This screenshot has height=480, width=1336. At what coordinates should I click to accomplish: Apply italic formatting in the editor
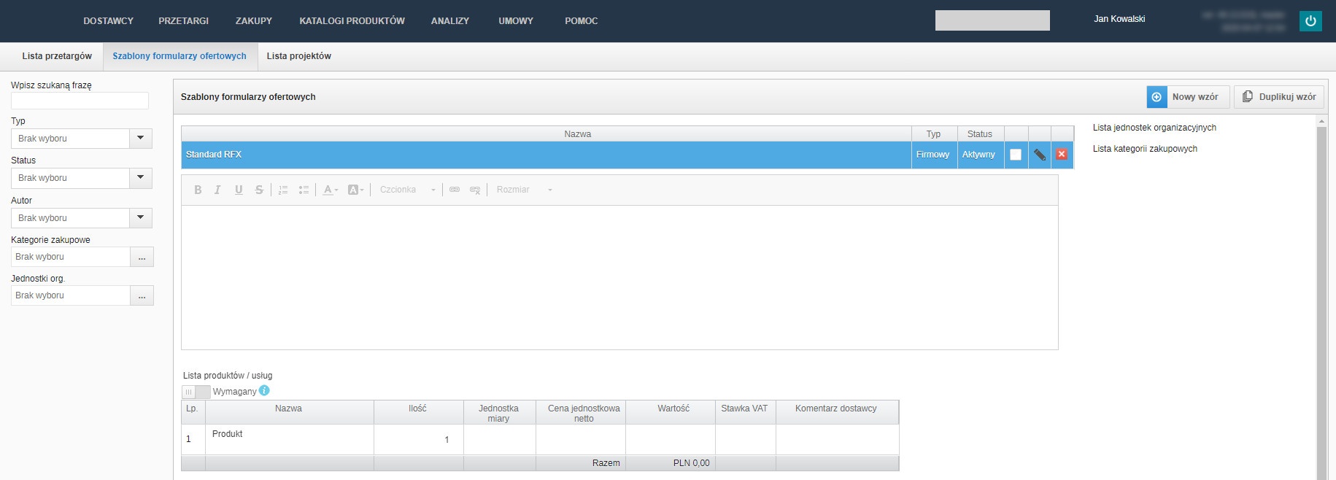pos(217,190)
